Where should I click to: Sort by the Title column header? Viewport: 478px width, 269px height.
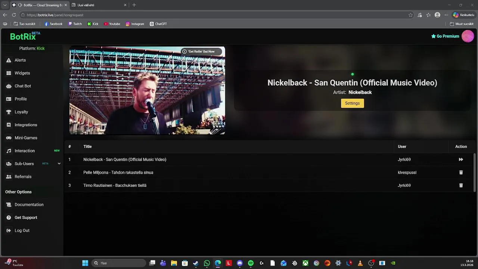(87, 147)
